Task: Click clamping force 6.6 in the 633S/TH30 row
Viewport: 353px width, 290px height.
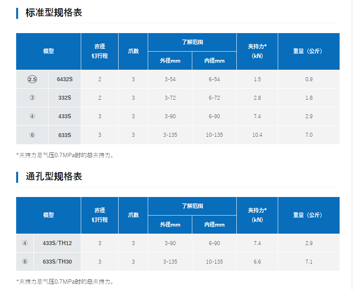Action: click(257, 262)
